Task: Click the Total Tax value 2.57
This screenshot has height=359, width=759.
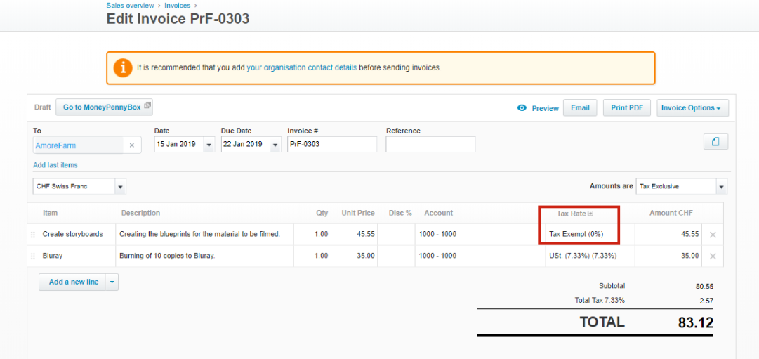Action: [706, 301]
